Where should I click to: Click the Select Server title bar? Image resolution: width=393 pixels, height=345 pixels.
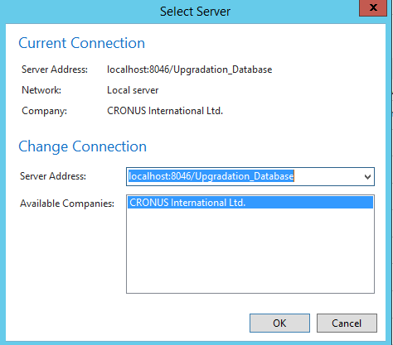click(x=195, y=12)
